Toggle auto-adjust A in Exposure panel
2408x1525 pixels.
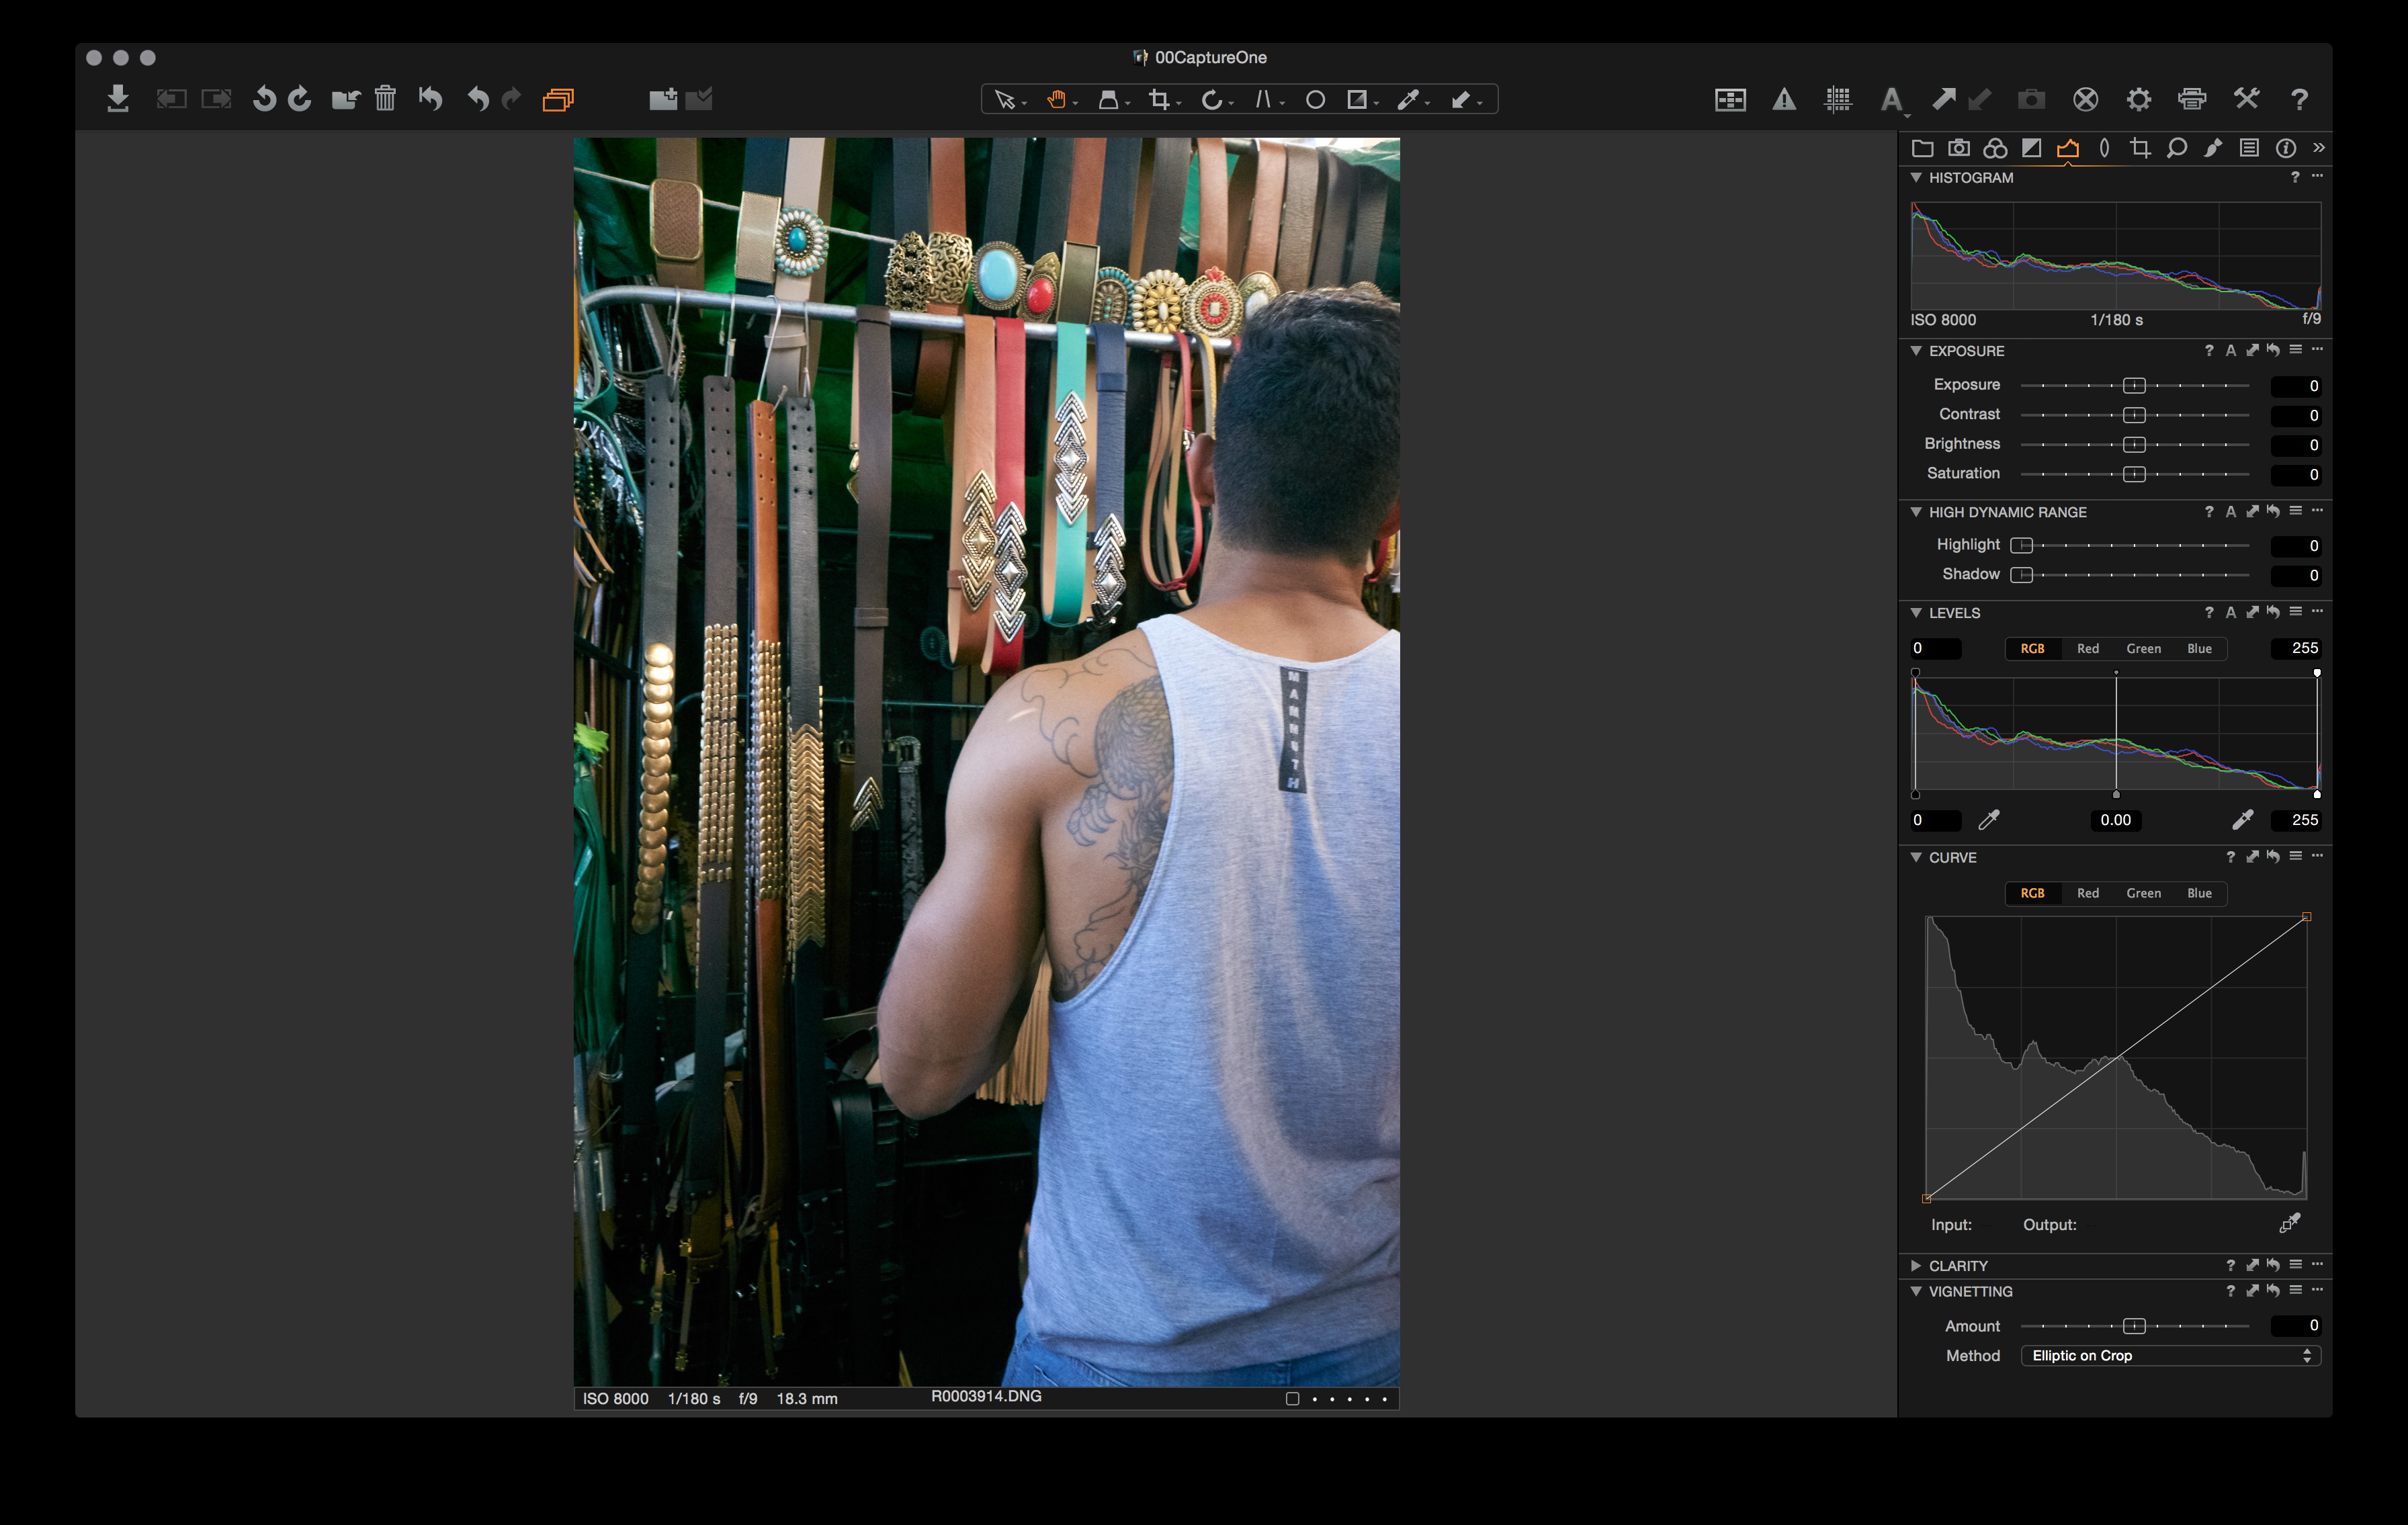point(2230,351)
